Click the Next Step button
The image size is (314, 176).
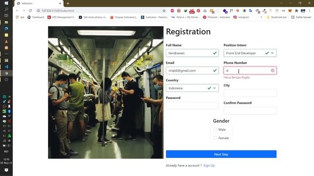[x=221, y=154]
